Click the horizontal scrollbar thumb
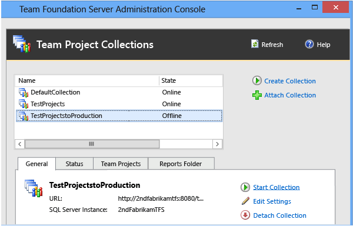This screenshot has width=353, height=226. pos(92,144)
